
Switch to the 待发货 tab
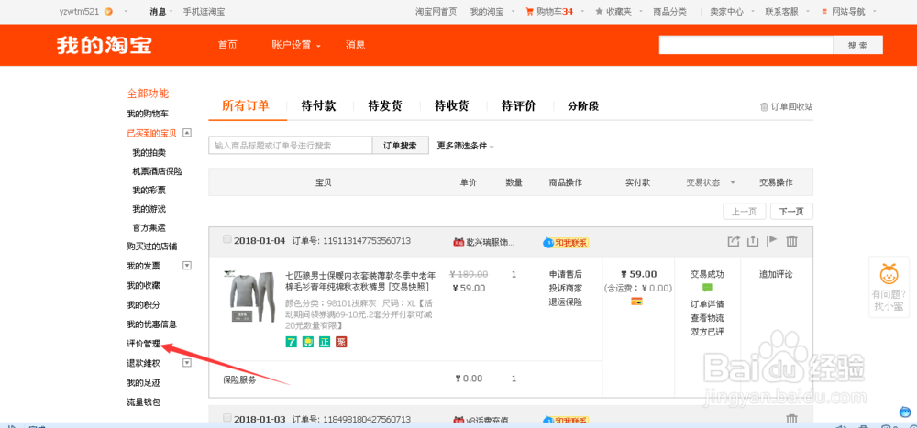pyautogui.click(x=385, y=106)
